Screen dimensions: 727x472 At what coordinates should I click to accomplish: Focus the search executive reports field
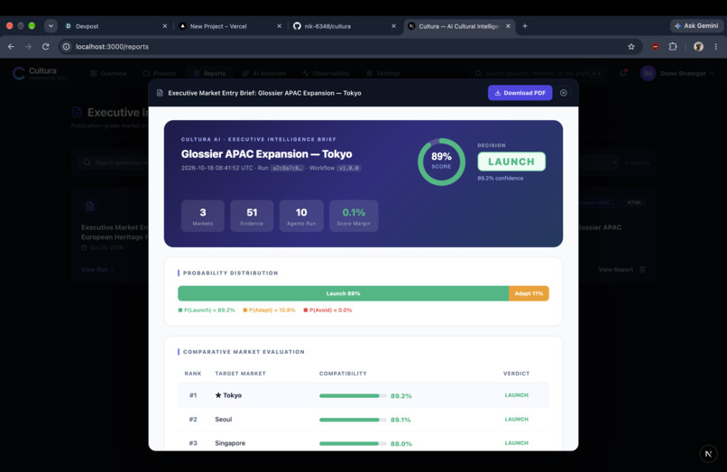114,162
